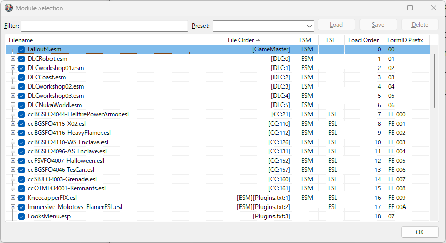
Task: Toggle the DLCRobot.esm checkbox
Action: tap(21, 59)
